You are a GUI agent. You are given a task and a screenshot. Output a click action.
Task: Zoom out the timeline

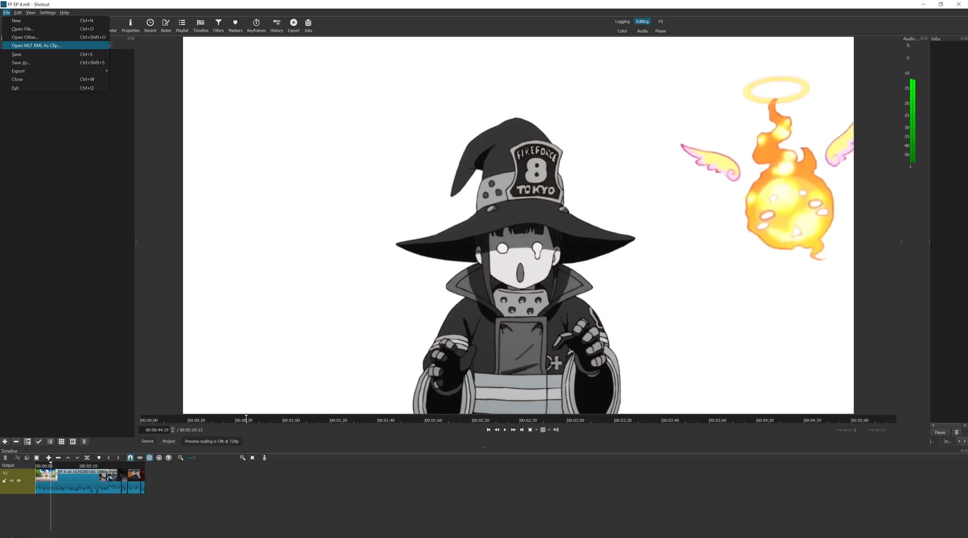pyautogui.click(x=180, y=458)
